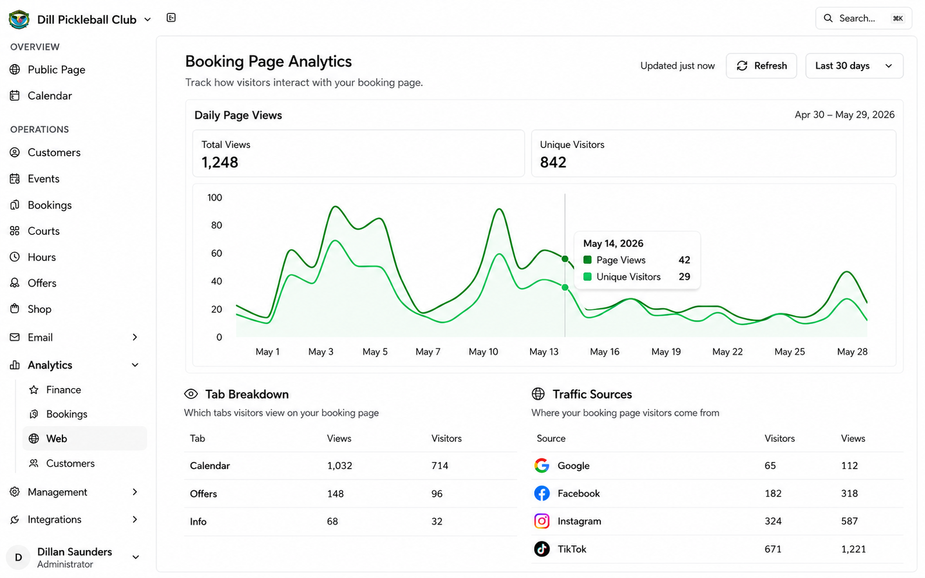Click the Page Views dark green legend swatch
The height and width of the screenshot is (578, 925).
coord(587,260)
